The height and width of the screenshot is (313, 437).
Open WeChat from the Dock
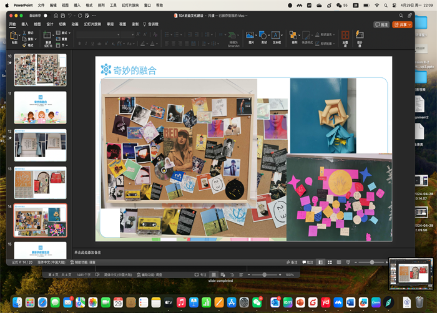(x=257, y=302)
